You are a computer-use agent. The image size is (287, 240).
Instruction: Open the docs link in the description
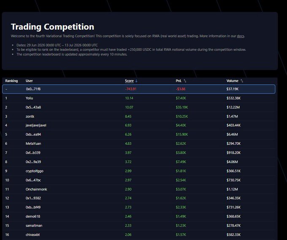click(x=240, y=36)
